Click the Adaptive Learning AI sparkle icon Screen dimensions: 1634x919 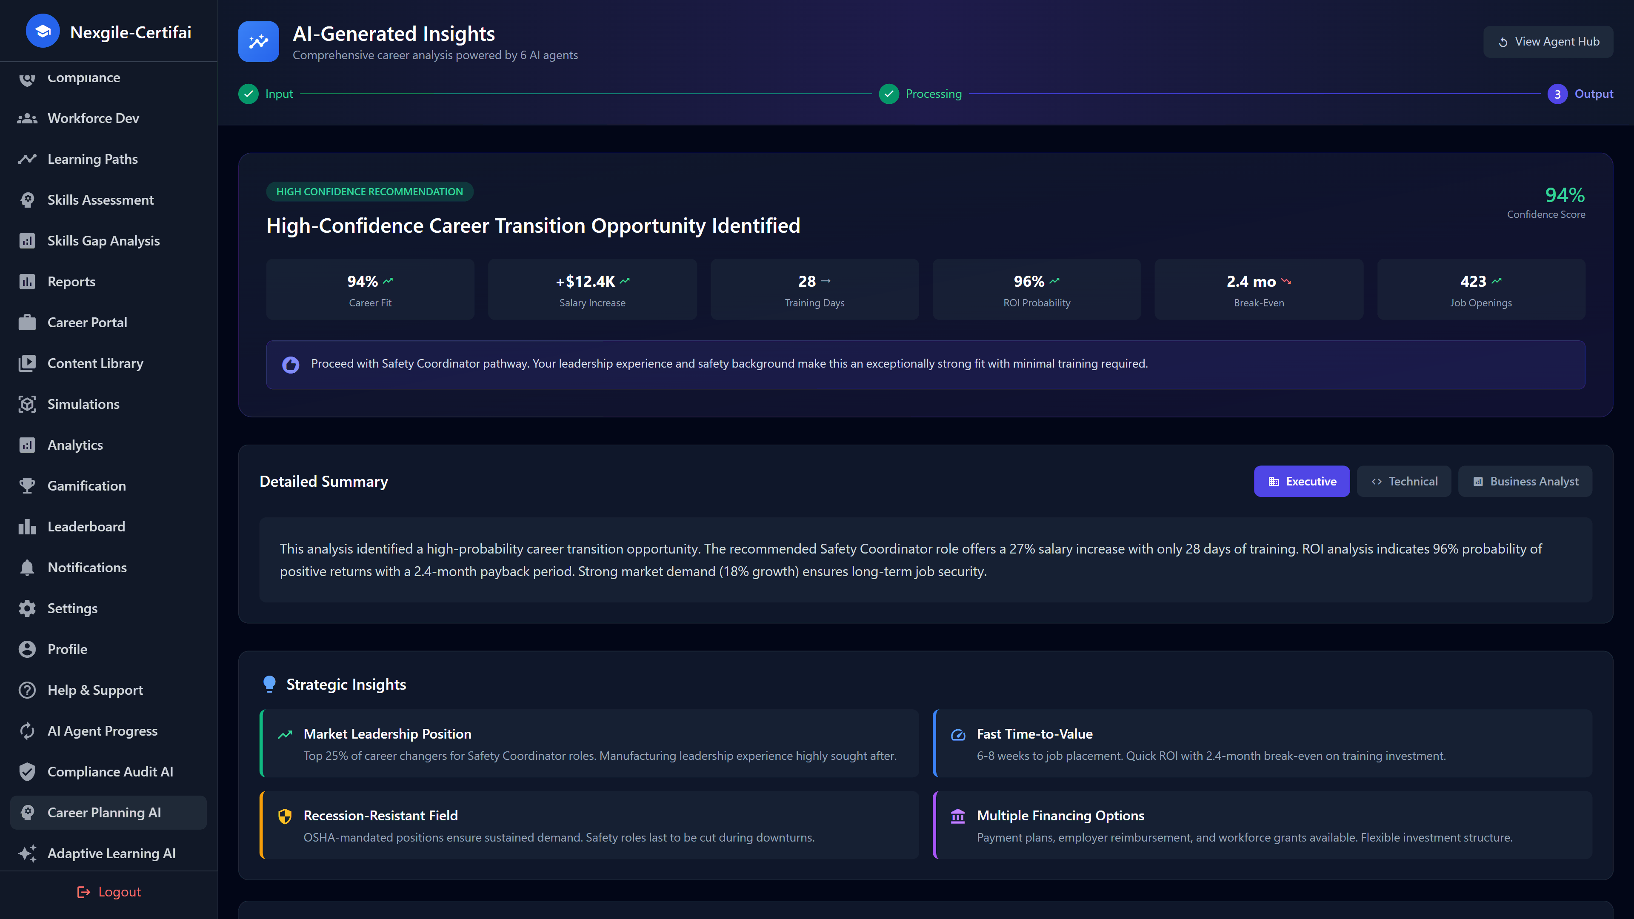(27, 853)
